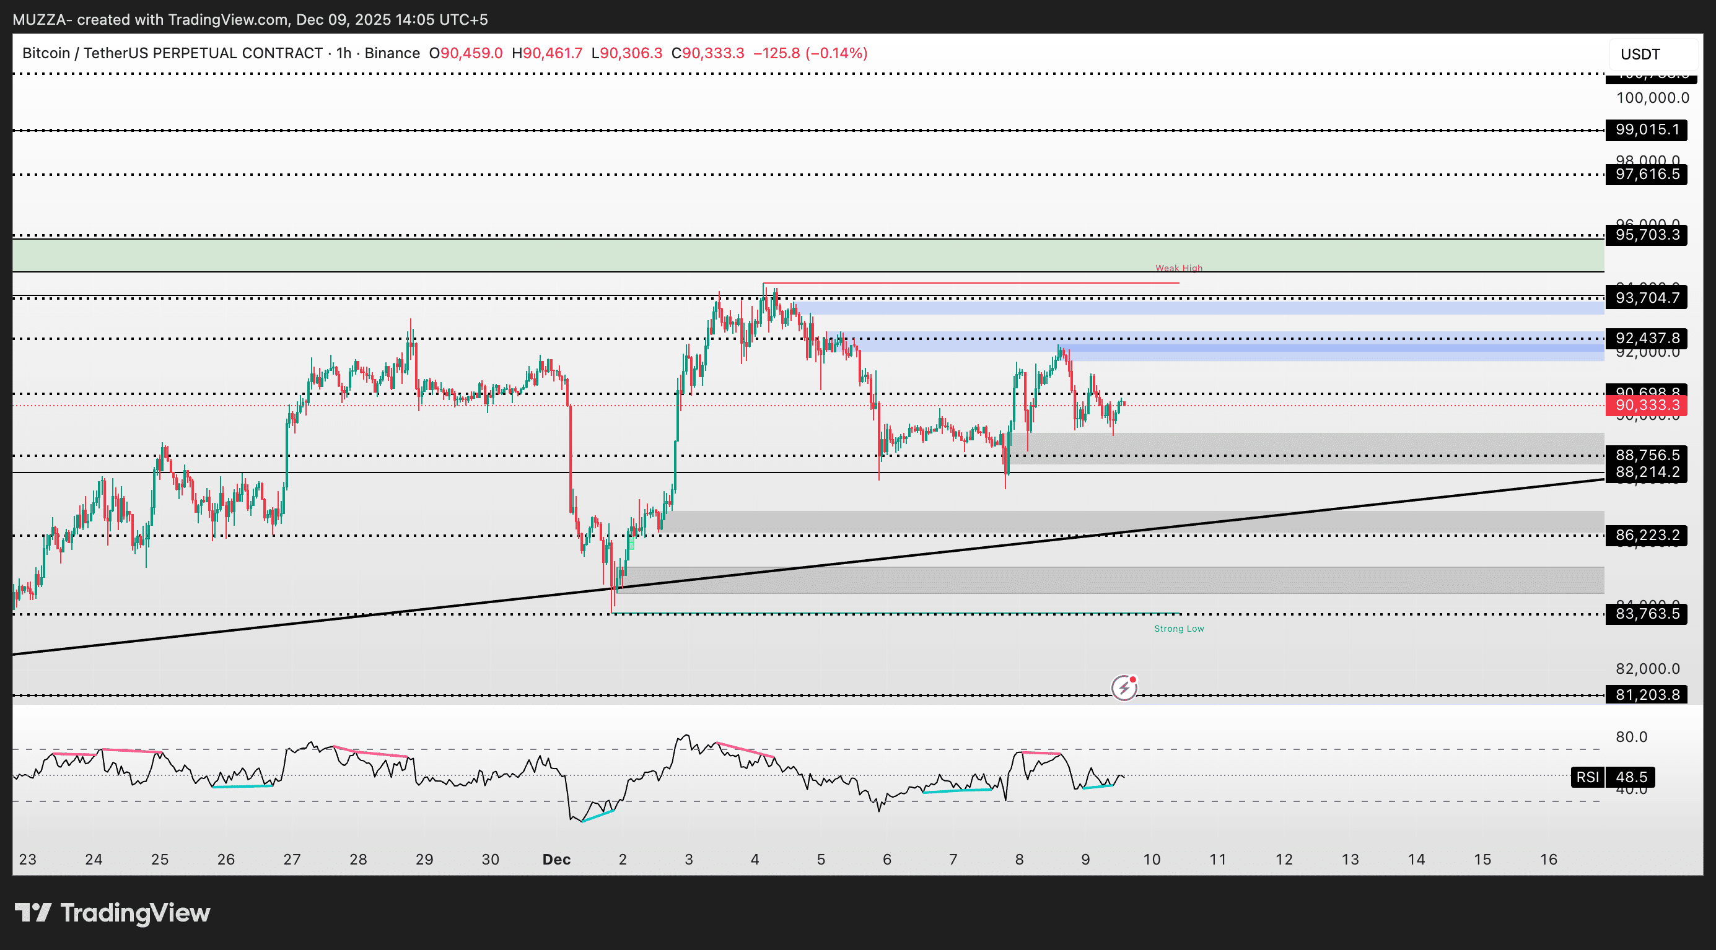The image size is (1716, 950).
Task: Click the TradingView wordmark text
Action: (x=135, y=912)
